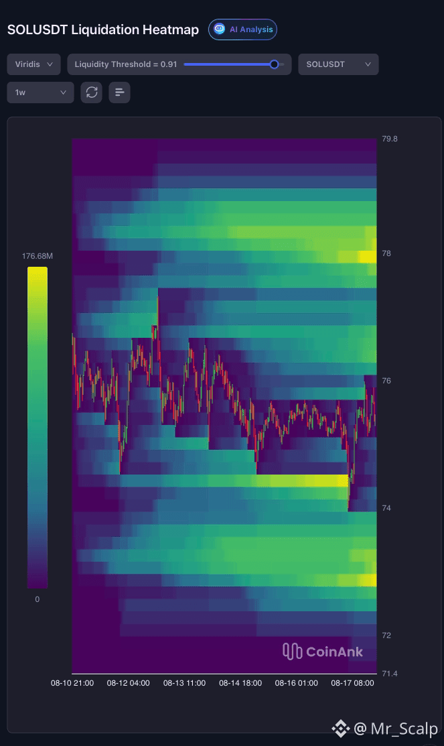Click the 71.4 price axis label
The height and width of the screenshot is (746, 444).
[389, 673]
